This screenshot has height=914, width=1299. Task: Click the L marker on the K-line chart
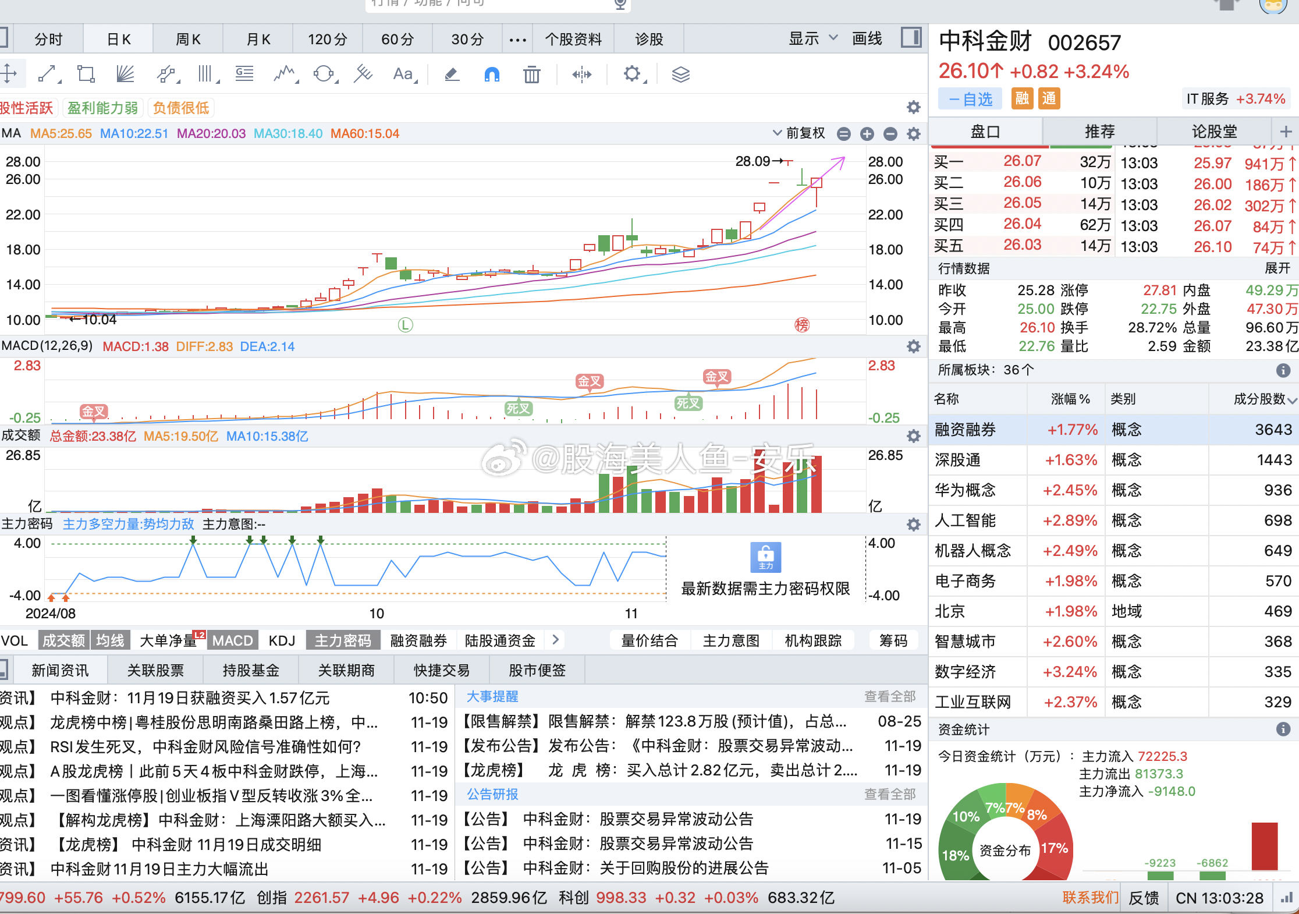click(405, 325)
